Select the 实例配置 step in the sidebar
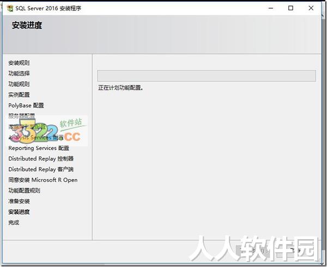The width and height of the screenshot is (327, 267). tap(19, 94)
